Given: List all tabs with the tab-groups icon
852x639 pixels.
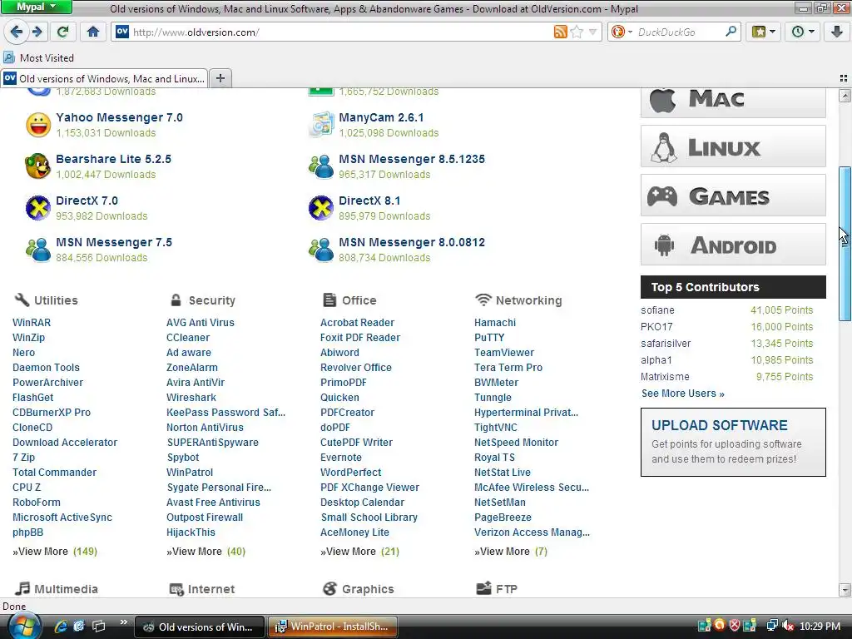Looking at the screenshot, I should 844,79.
